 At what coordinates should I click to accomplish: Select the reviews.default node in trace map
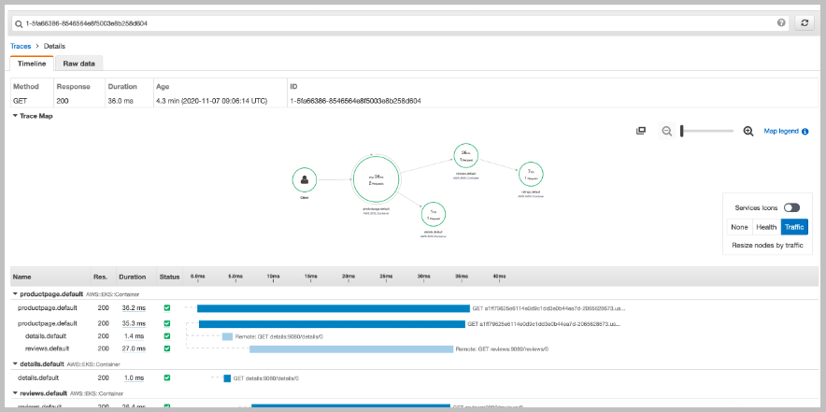(x=468, y=155)
